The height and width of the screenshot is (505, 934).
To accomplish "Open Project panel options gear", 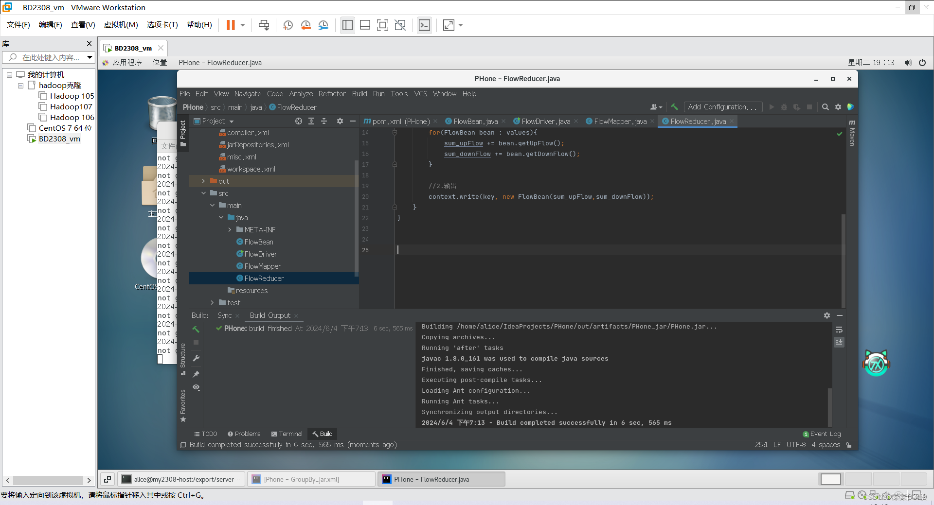I will tap(340, 121).
